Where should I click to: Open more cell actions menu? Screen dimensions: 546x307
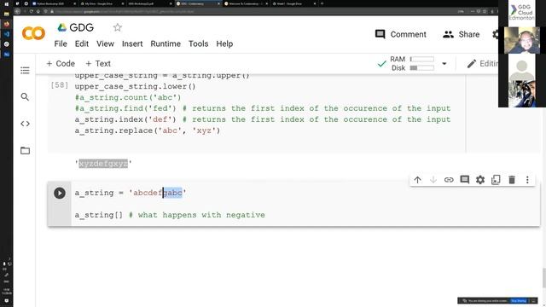coord(527,180)
